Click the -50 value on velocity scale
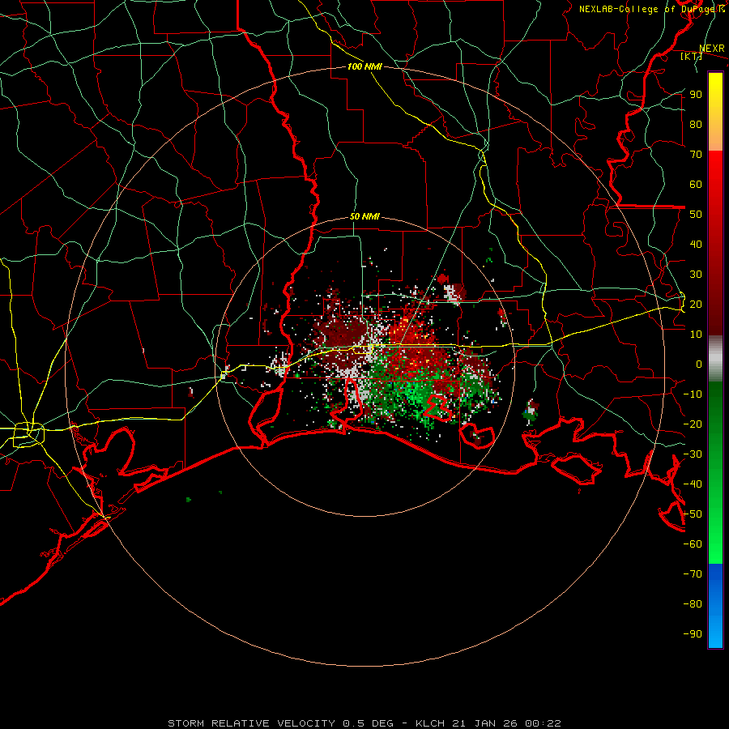Image resolution: width=729 pixels, height=729 pixels. [x=693, y=514]
